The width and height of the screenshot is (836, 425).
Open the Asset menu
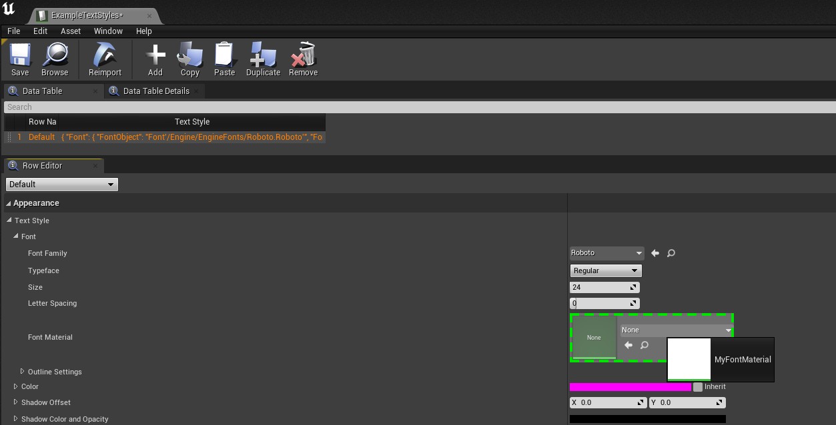tap(70, 31)
